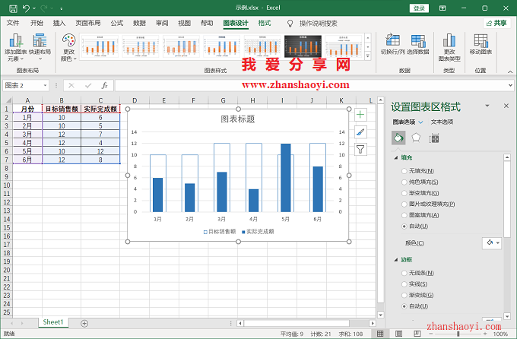This screenshot has height=339, width=517.
Task: Switch to Text Options (文本选项)
Action: (x=442, y=122)
